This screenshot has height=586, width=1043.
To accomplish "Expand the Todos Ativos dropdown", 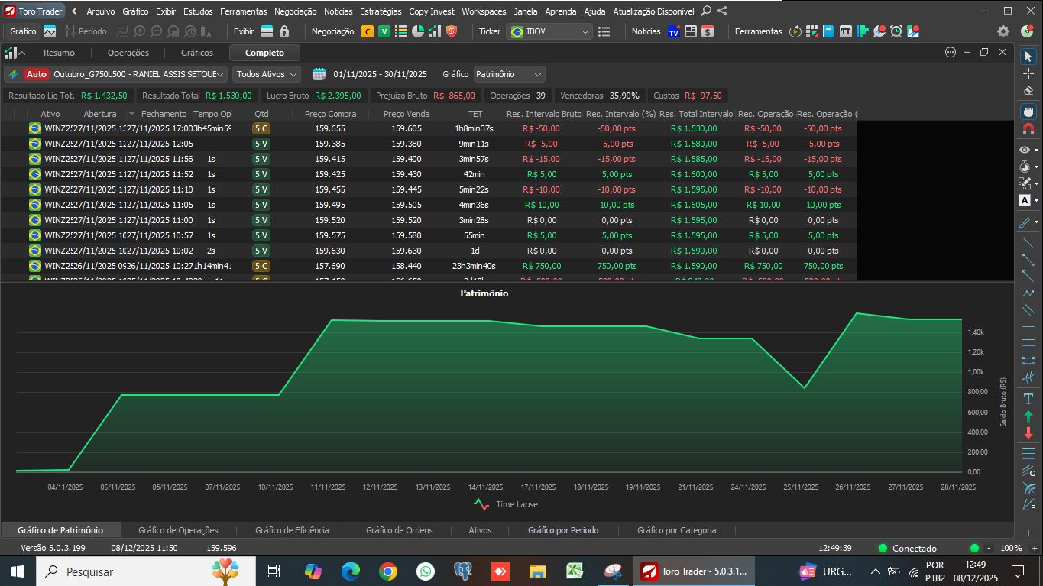I will click(266, 74).
